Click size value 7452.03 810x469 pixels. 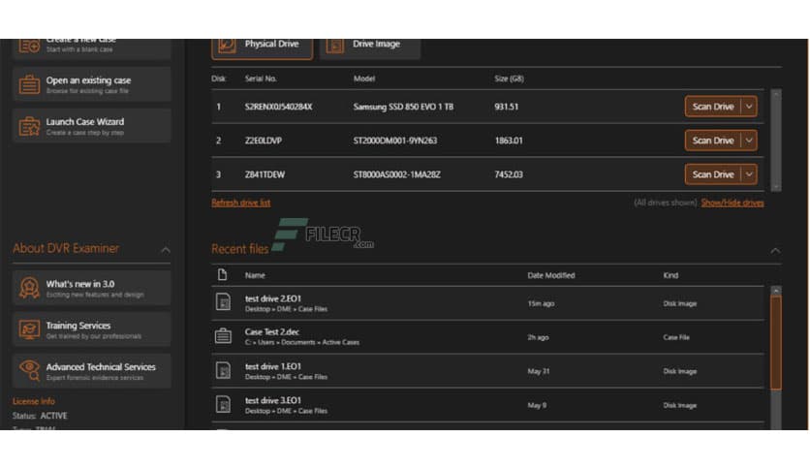point(509,174)
